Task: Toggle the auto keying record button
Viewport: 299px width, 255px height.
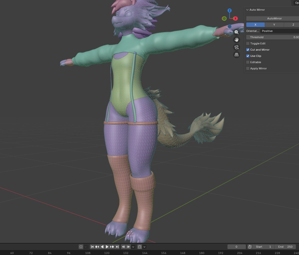Action: point(81,247)
